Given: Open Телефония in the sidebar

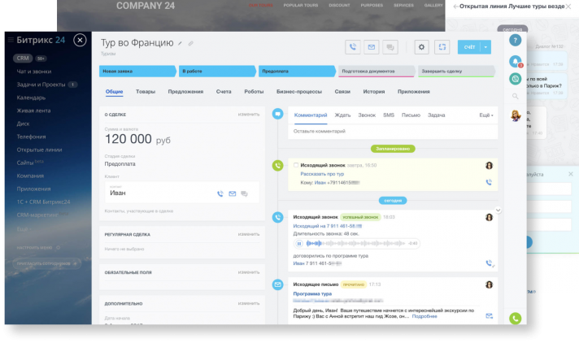Looking at the screenshot, I should pos(31,137).
